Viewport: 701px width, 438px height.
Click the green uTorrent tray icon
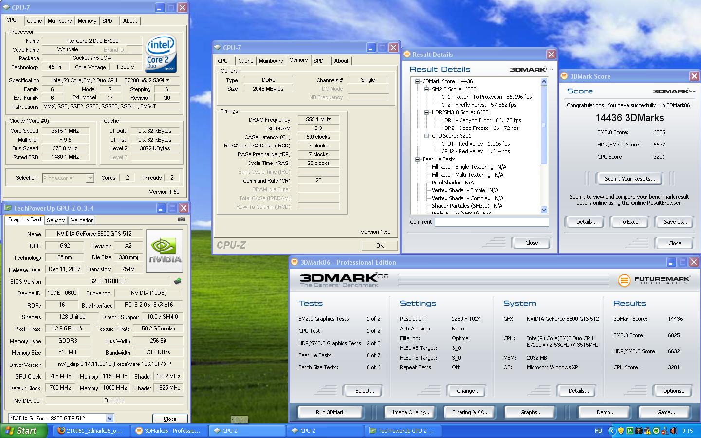[630, 431]
